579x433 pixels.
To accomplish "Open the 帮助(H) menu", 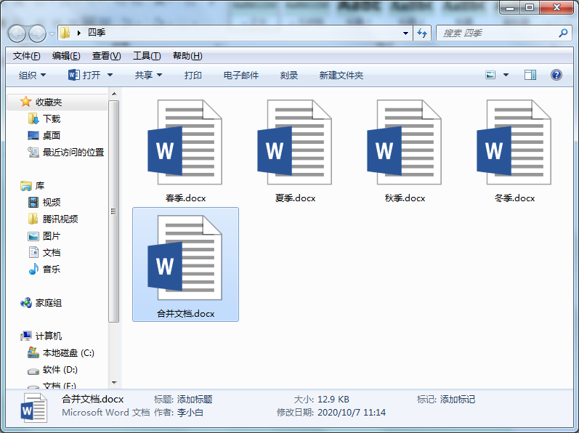I will point(187,56).
